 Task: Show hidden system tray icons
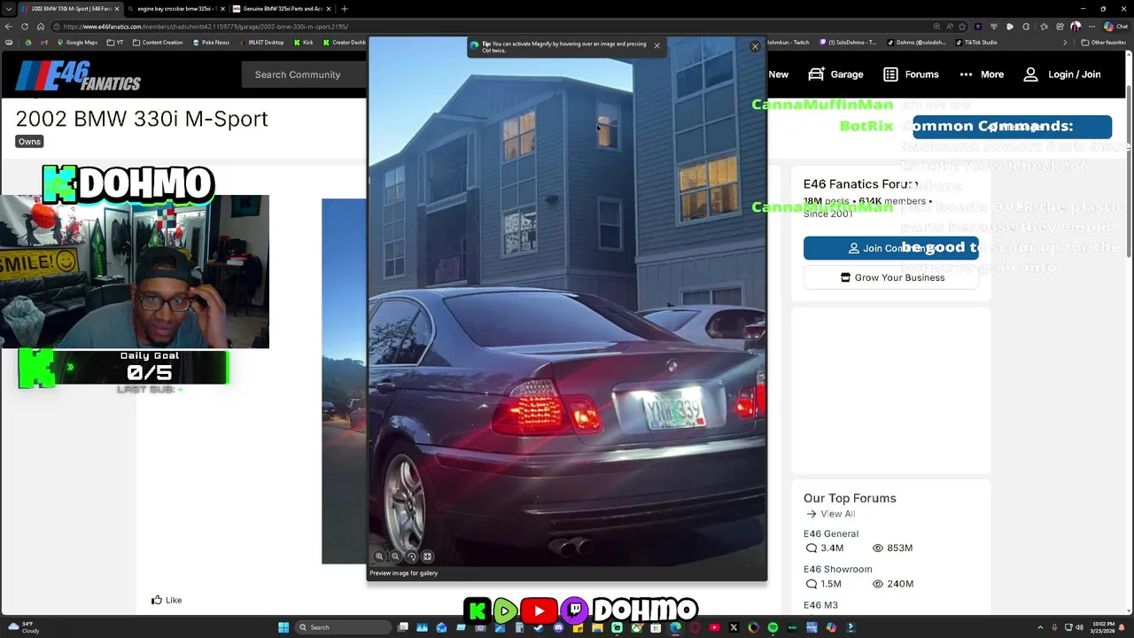pyautogui.click(x=1040, y=627)
